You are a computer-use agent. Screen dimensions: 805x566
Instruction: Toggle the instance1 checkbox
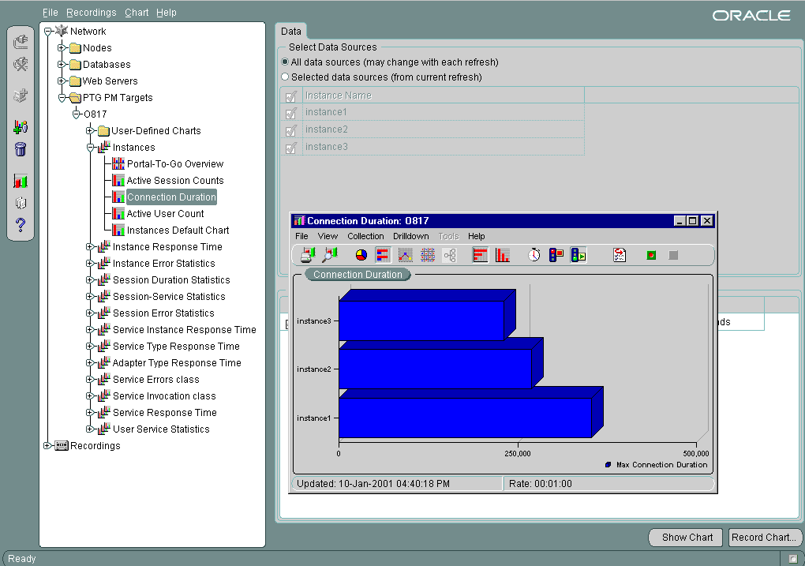click(291, 113)
